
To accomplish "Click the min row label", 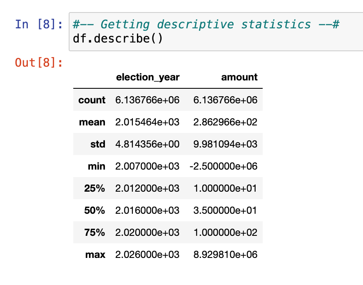I will point(97,166).
